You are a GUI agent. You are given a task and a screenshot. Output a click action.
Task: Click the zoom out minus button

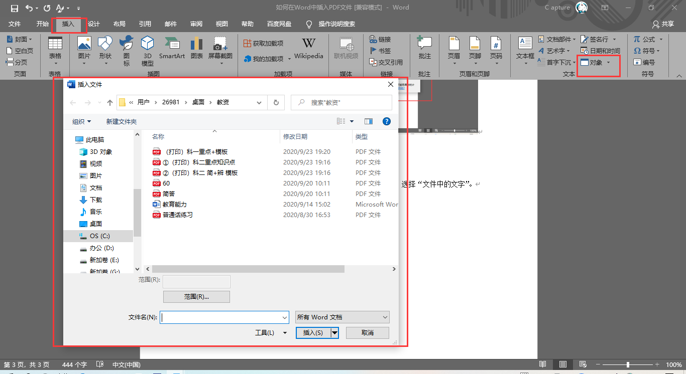(x=598, y=364)
